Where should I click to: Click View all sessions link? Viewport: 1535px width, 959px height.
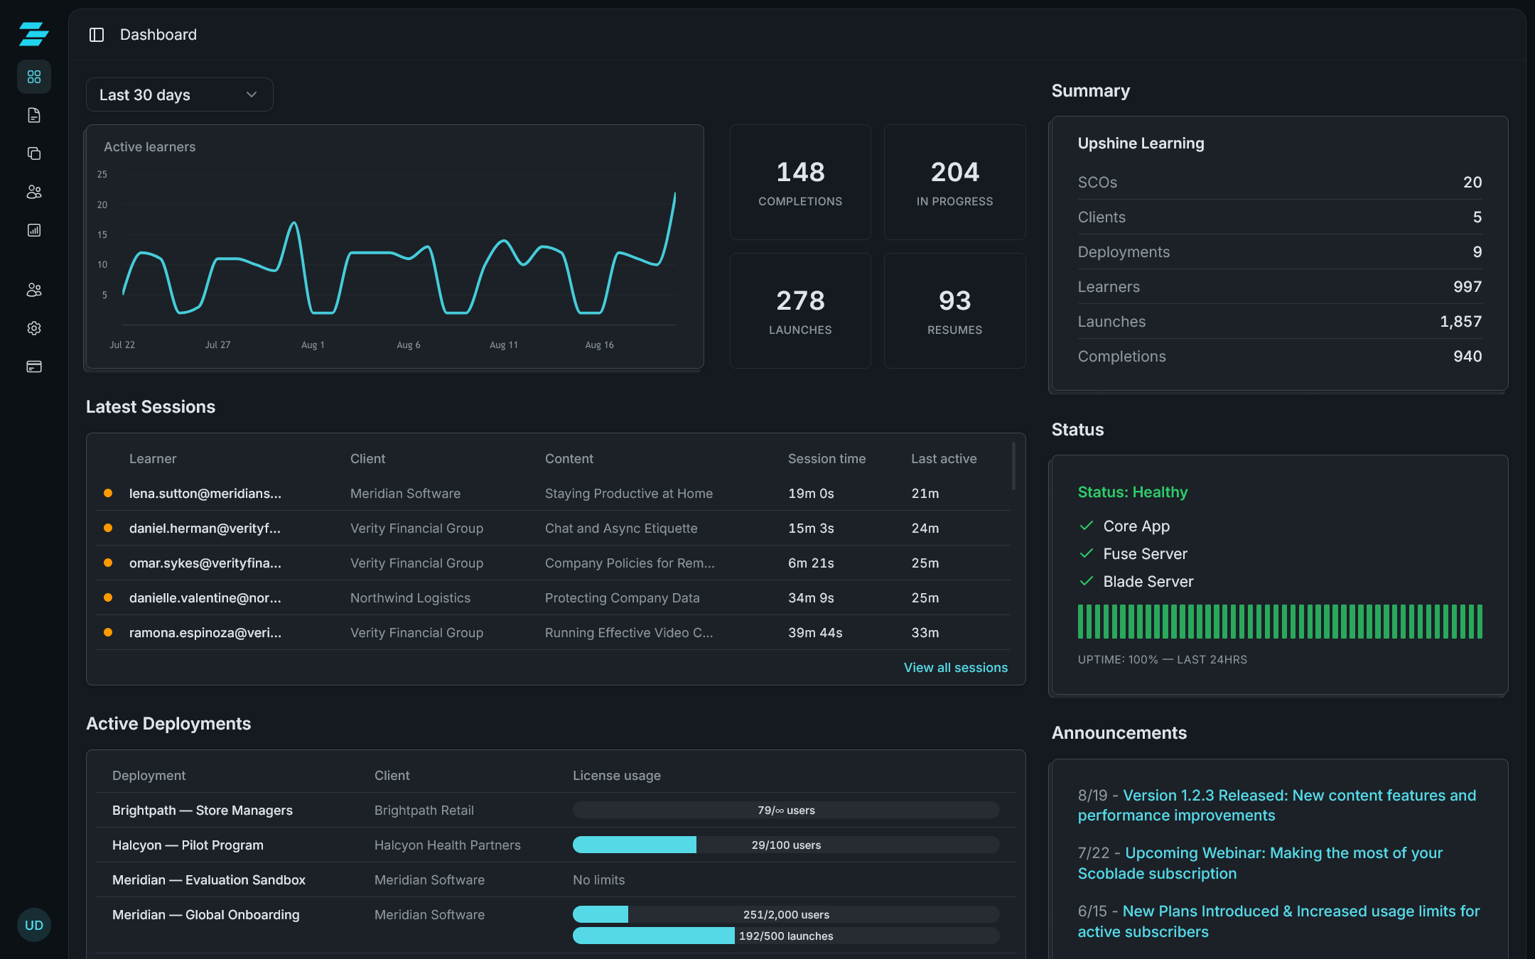click(x=956, y=668)
